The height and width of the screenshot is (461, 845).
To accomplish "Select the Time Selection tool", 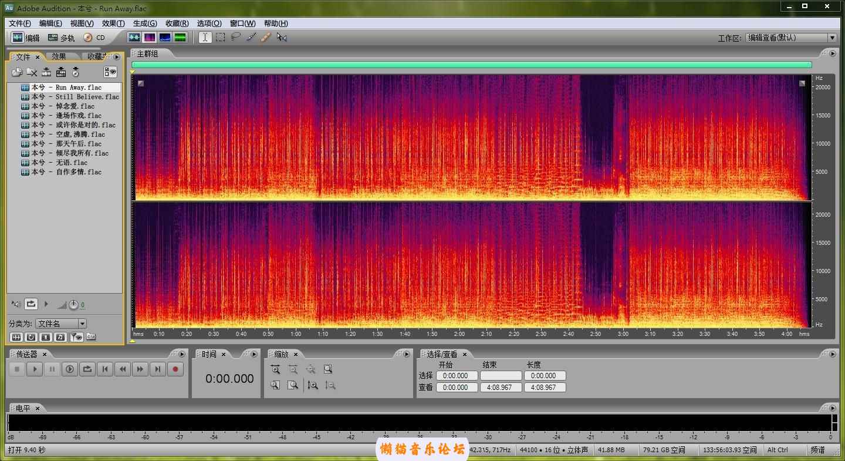I will coord(205,37).
